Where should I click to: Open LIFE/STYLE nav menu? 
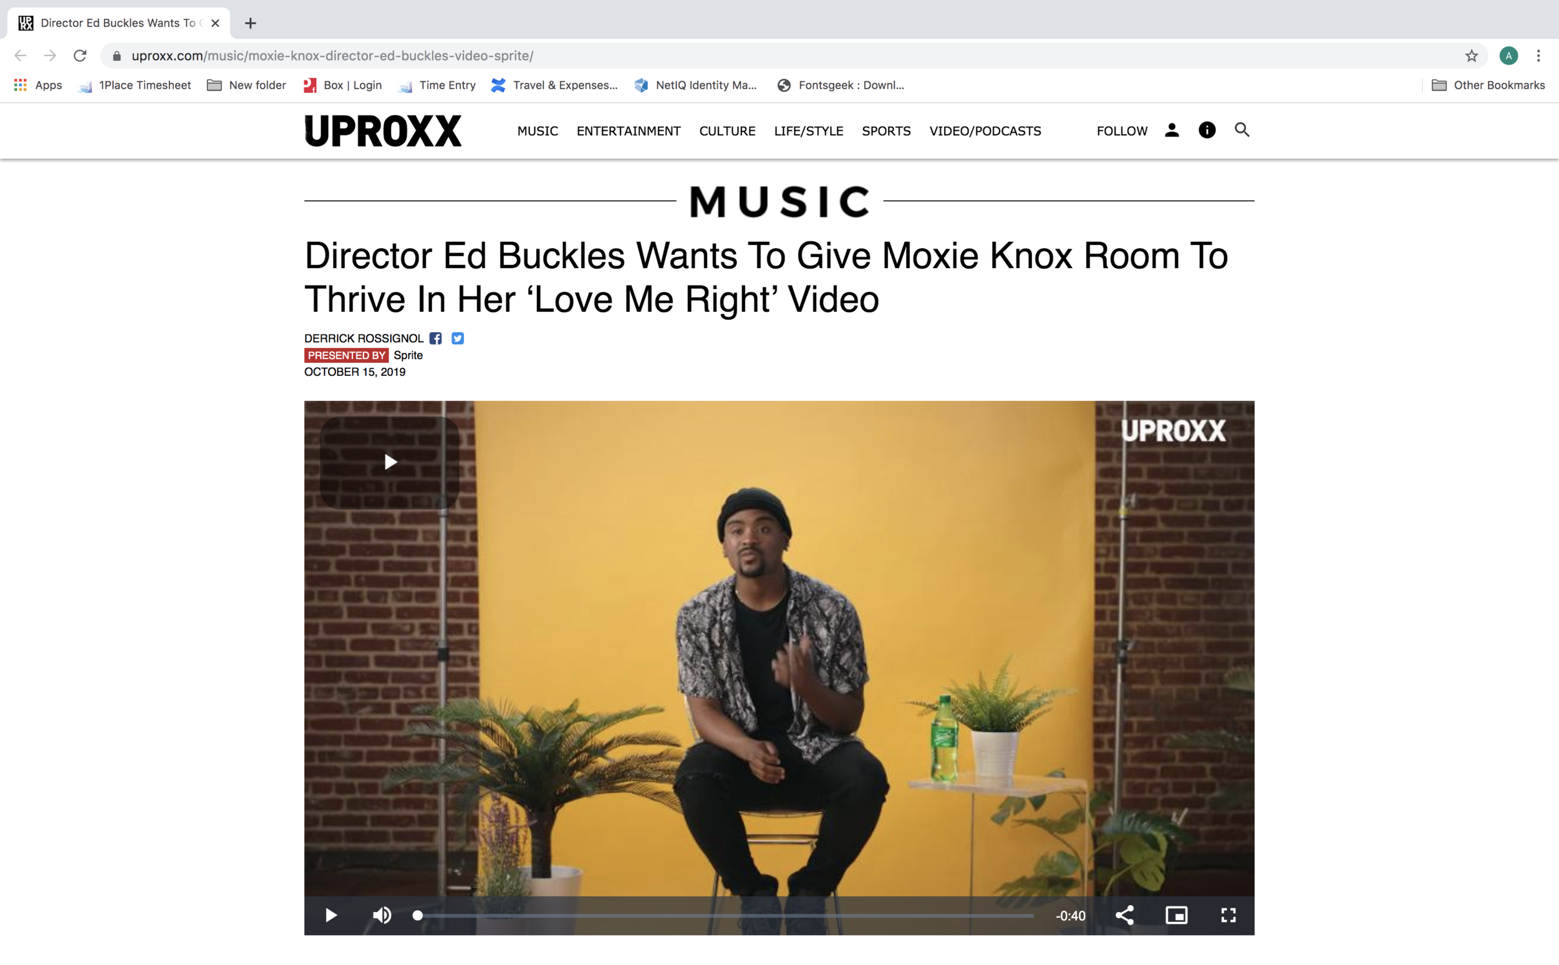coord(808,132)
